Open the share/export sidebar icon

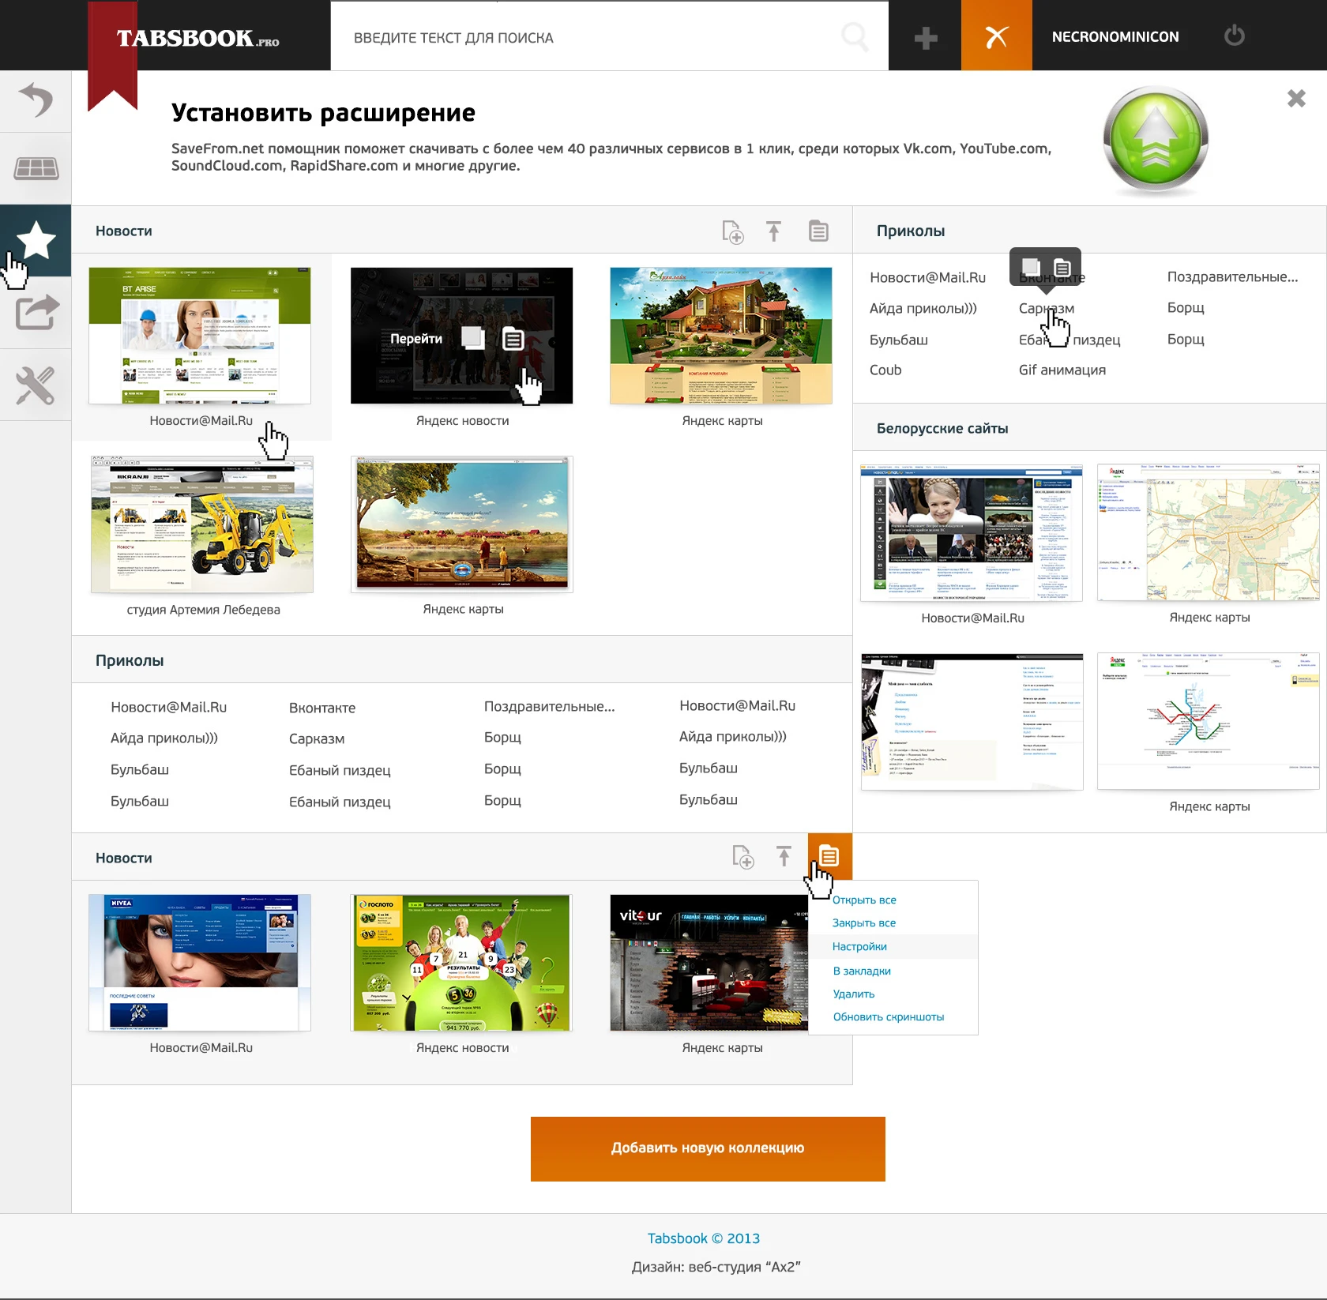point(36,312)
